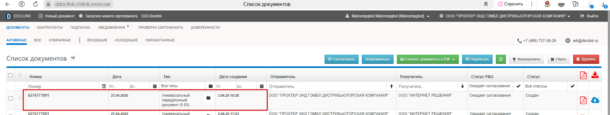Sort Отправитель using the up arrow
This screenshot has height=115, width=610.
click(391, 86)
